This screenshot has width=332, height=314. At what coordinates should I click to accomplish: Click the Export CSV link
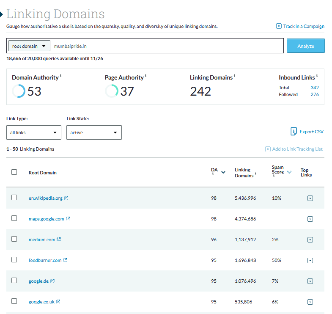tap(311, 132)
